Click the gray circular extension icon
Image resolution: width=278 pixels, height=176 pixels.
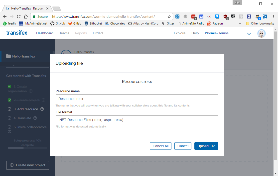pos(185,16)
